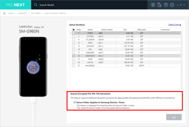Screen dimensions: 189x127
Task: Go to home via house icon
Action: click(x=5, y=13)
